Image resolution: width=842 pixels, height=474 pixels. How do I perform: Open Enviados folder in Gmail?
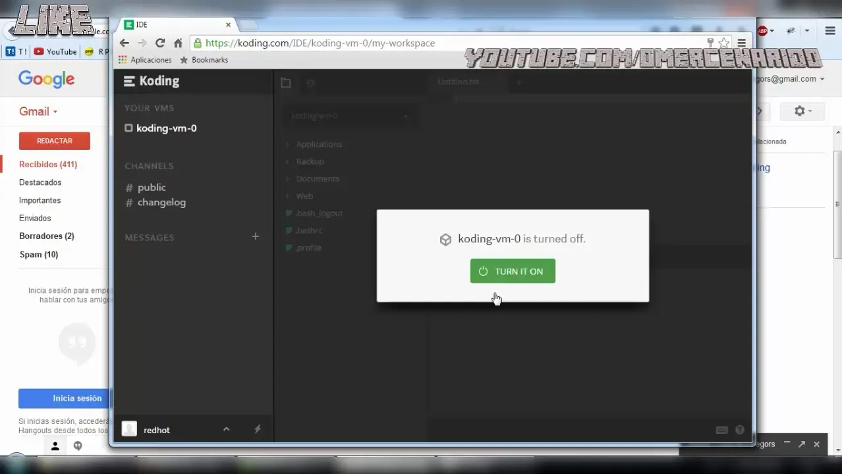pos(35,218)
